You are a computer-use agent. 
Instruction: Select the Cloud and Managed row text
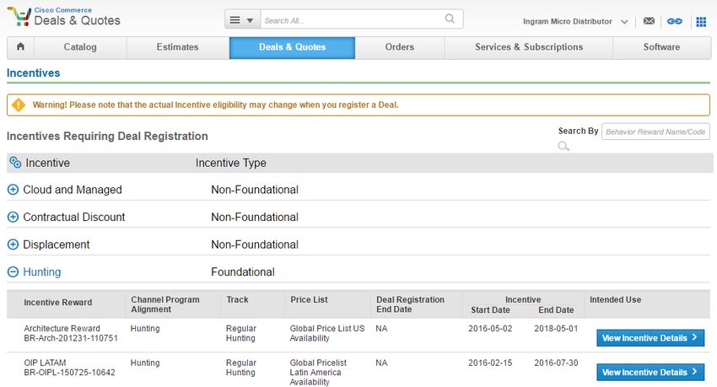(x=73, y=190)
